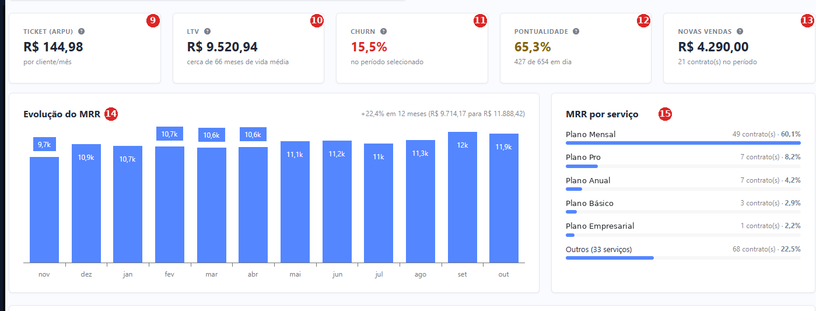Screen dimensions: 816x311
Task: Open the help tooltip next to LTV
Action: (x=207, y=32)
